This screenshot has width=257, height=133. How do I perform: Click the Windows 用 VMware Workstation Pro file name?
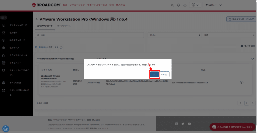click(x=51, y=77)
